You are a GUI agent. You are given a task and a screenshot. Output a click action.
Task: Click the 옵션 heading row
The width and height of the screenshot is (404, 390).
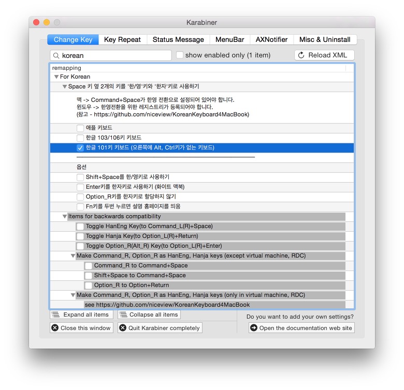[x=202, y=167]
